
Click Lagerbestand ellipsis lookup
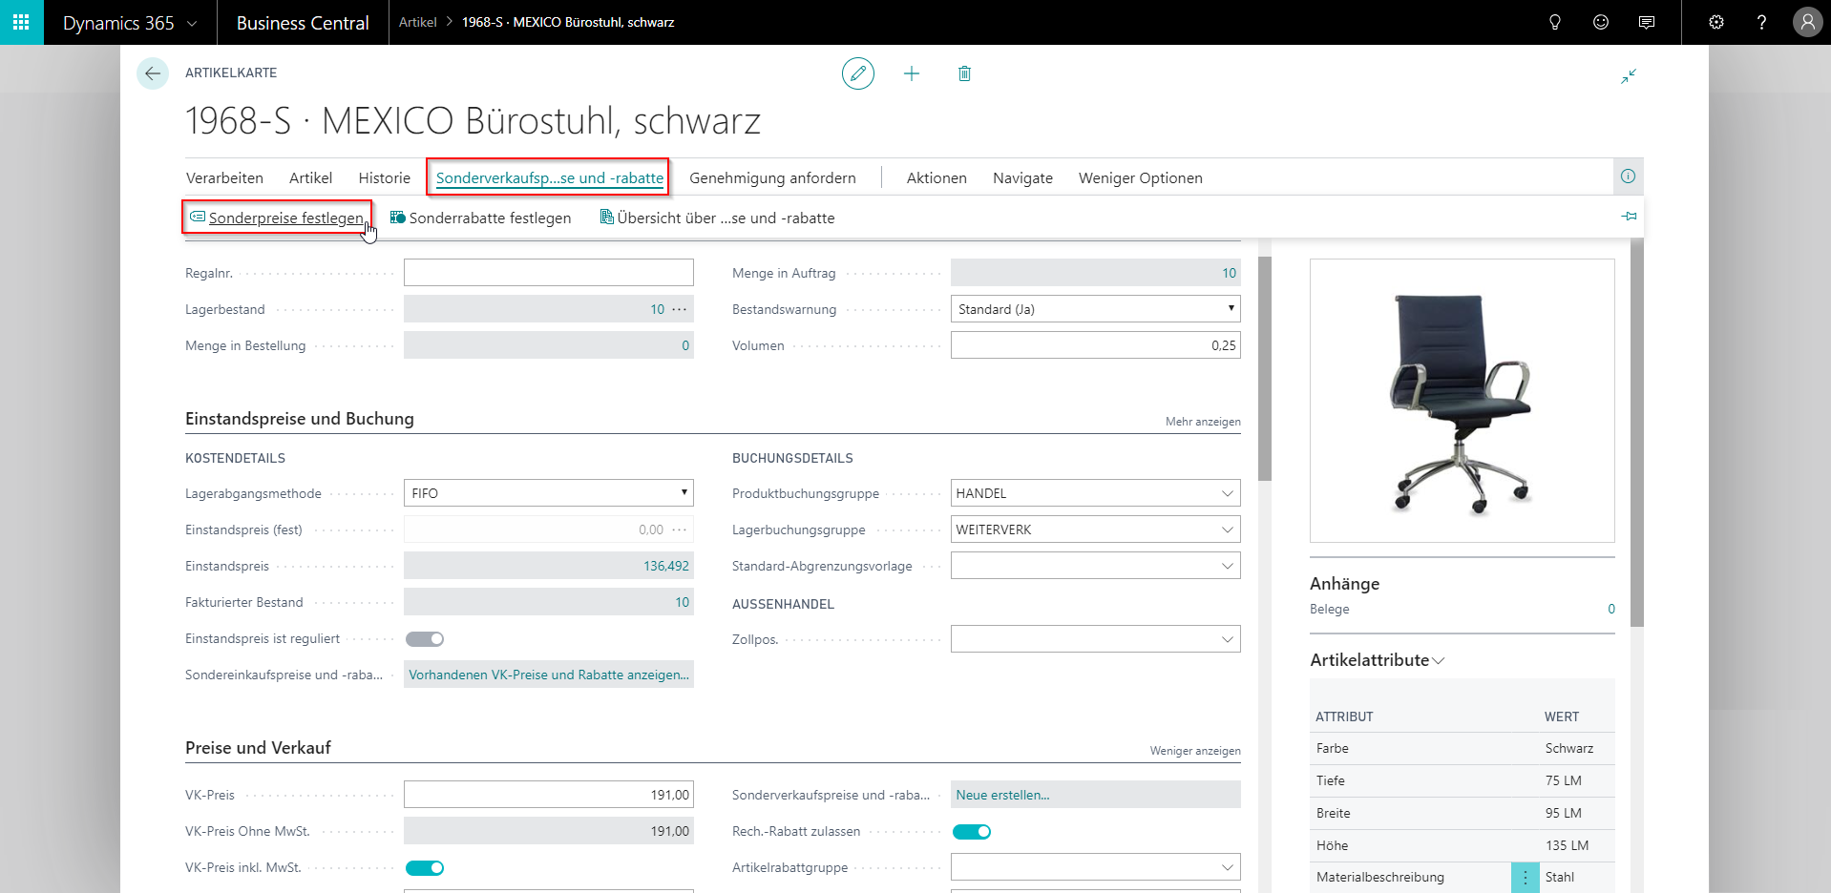[680, 309]
